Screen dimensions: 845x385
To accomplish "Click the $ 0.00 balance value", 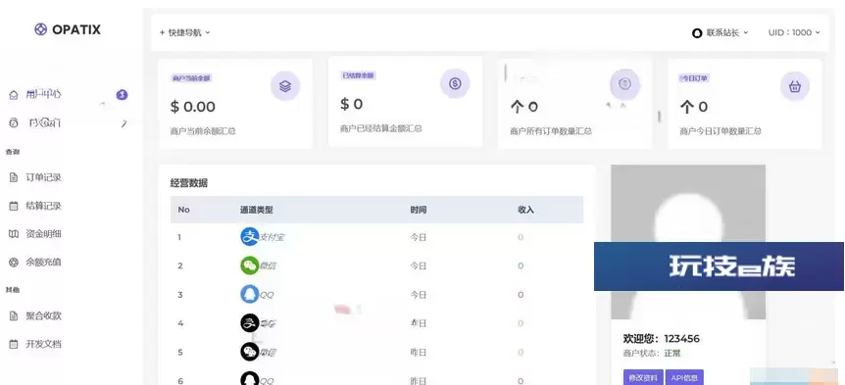I will pos(193,107).
